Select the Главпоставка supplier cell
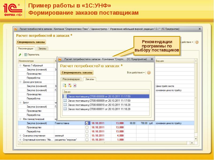 69,123
